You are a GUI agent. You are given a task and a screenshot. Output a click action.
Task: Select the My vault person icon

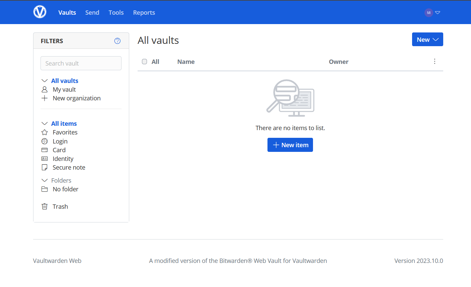[45, 89]
